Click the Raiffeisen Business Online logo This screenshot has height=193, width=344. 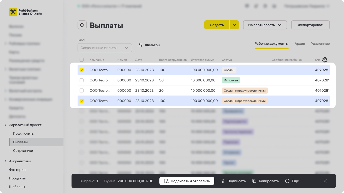pyautogui.click(x=26, y=12)
